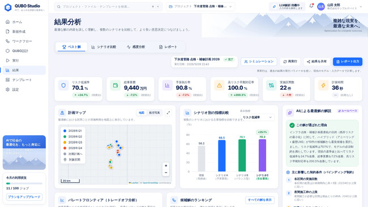The height and width of the screenshot is (207, 368).
Task: Click the 再実行 button
Action: click(x=290, y=62)
